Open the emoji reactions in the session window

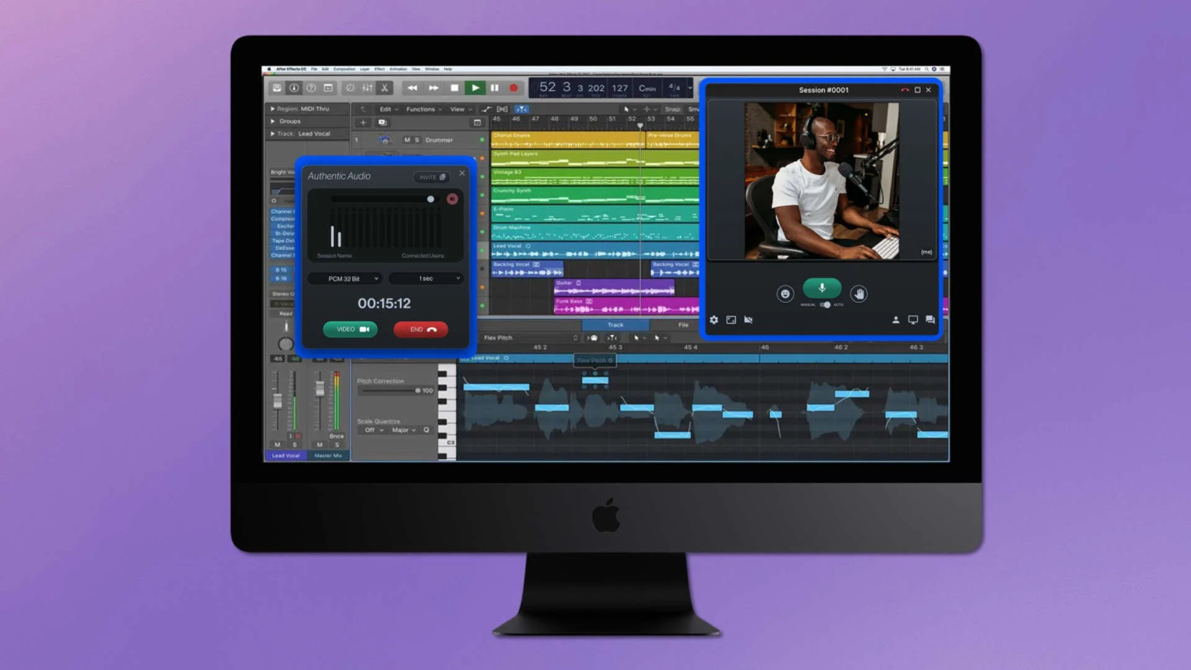(x=785, y=293)
